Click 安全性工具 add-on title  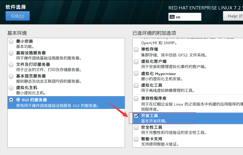coord(151,127)
